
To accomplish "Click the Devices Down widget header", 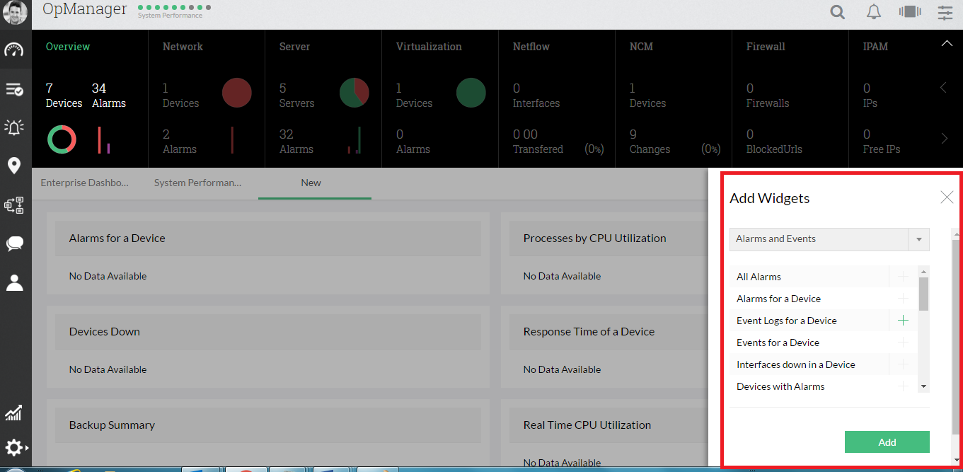I will [x=268, y=332].
